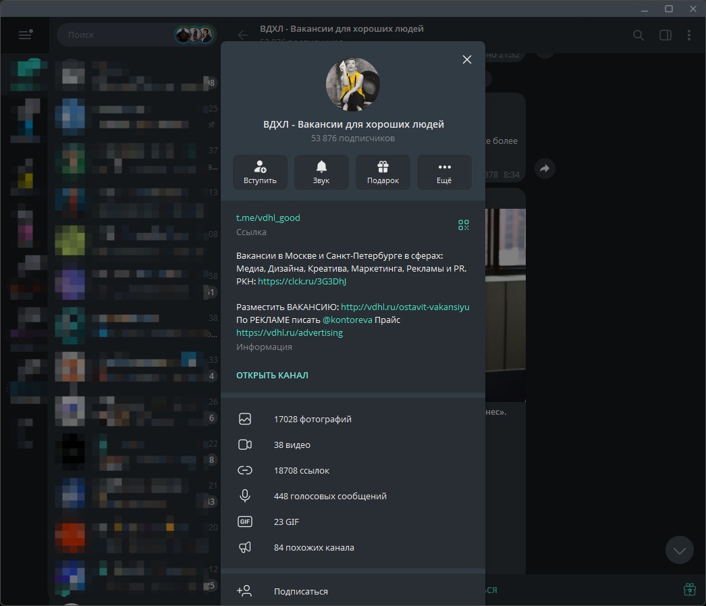
Task: Open the 38 видео section
Action: coord(352,445)
